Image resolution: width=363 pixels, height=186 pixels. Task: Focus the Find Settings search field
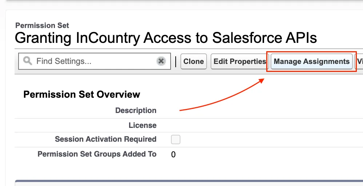click(95, 61)
